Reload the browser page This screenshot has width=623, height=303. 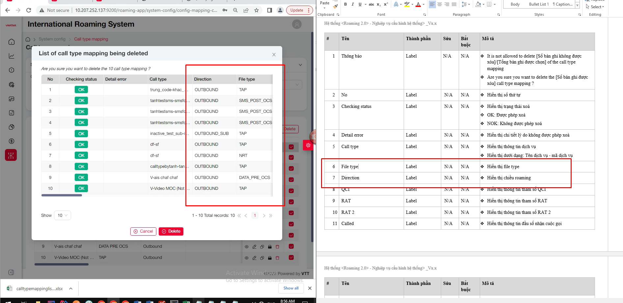(x=29, y=10)
